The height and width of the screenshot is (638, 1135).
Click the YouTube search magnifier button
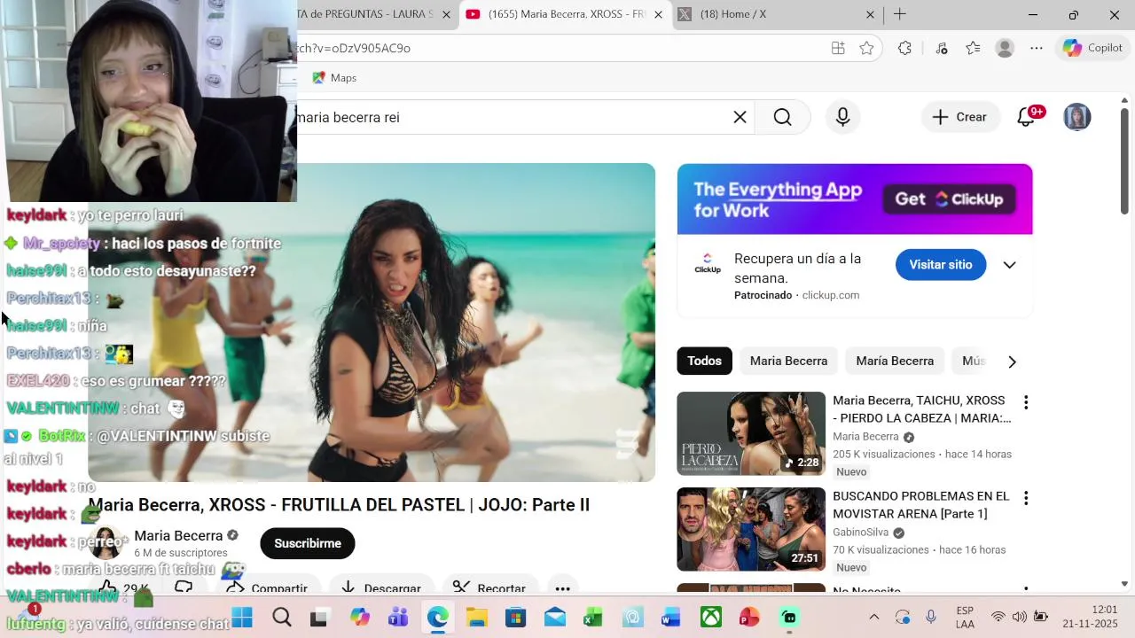(x=782, y=117)
